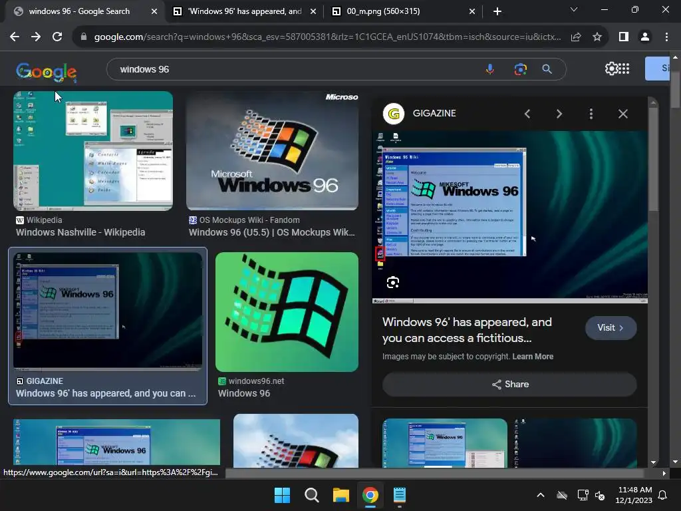
Task: Open Google quick settings gear
Action: (611, 69)
